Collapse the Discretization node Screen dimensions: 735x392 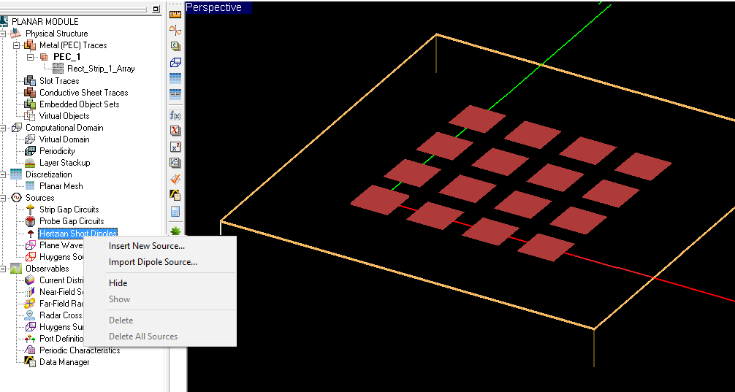3,174
